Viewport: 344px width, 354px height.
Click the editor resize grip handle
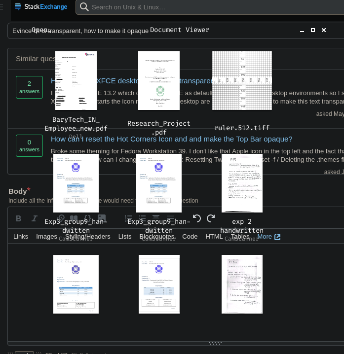(x=215, y=343)
